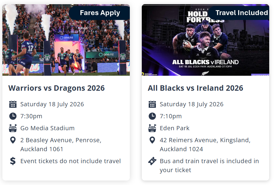The image size is (274, 185).
Task: Click the stadium icon beside Eden Park
Action: pos(152,128)
